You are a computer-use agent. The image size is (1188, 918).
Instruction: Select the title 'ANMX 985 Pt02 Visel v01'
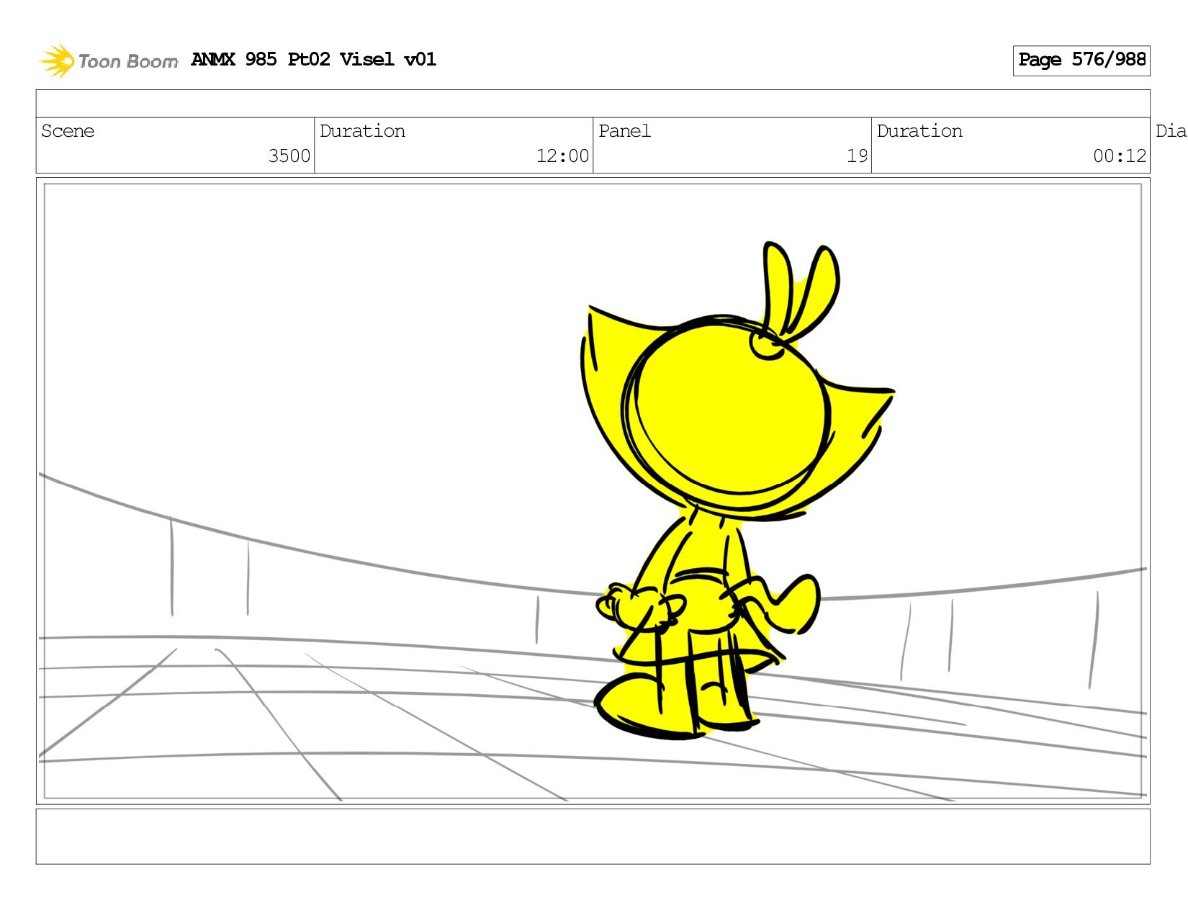pos(313,59)
